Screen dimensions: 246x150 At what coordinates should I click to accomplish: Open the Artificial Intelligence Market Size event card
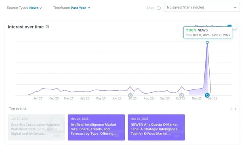(96, 127)
